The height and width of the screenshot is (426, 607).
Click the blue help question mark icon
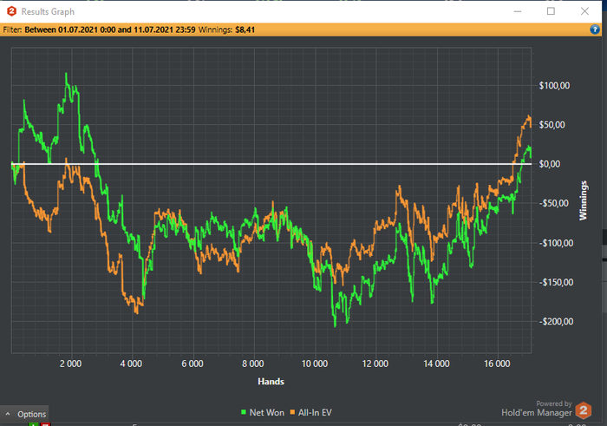point(595,29)
